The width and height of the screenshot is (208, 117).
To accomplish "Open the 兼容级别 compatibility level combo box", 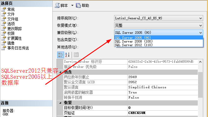I will click(x=159, y=33).
